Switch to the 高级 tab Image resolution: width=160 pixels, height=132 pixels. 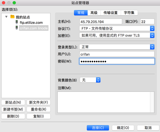point(94,13)
